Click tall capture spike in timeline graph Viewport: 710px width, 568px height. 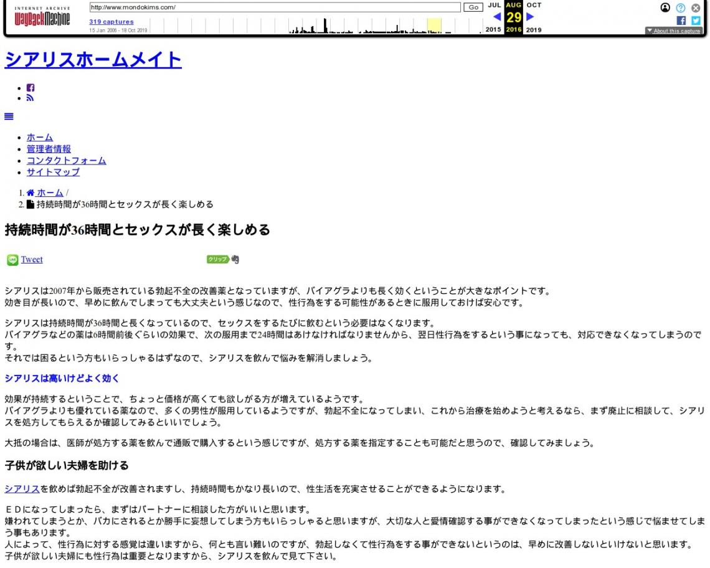(x=324, y=26)
